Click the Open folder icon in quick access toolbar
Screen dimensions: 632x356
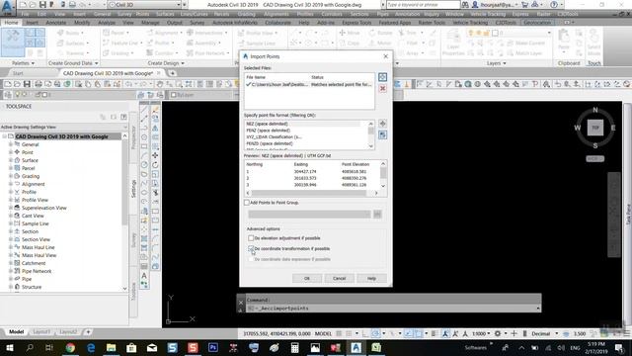[33, 5]
